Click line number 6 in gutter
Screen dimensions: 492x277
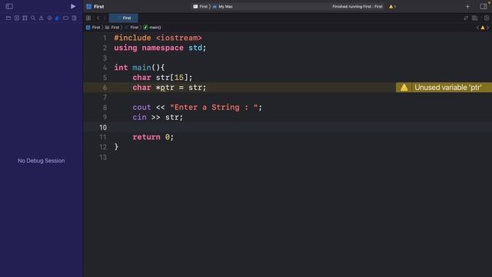coord(105,88)
